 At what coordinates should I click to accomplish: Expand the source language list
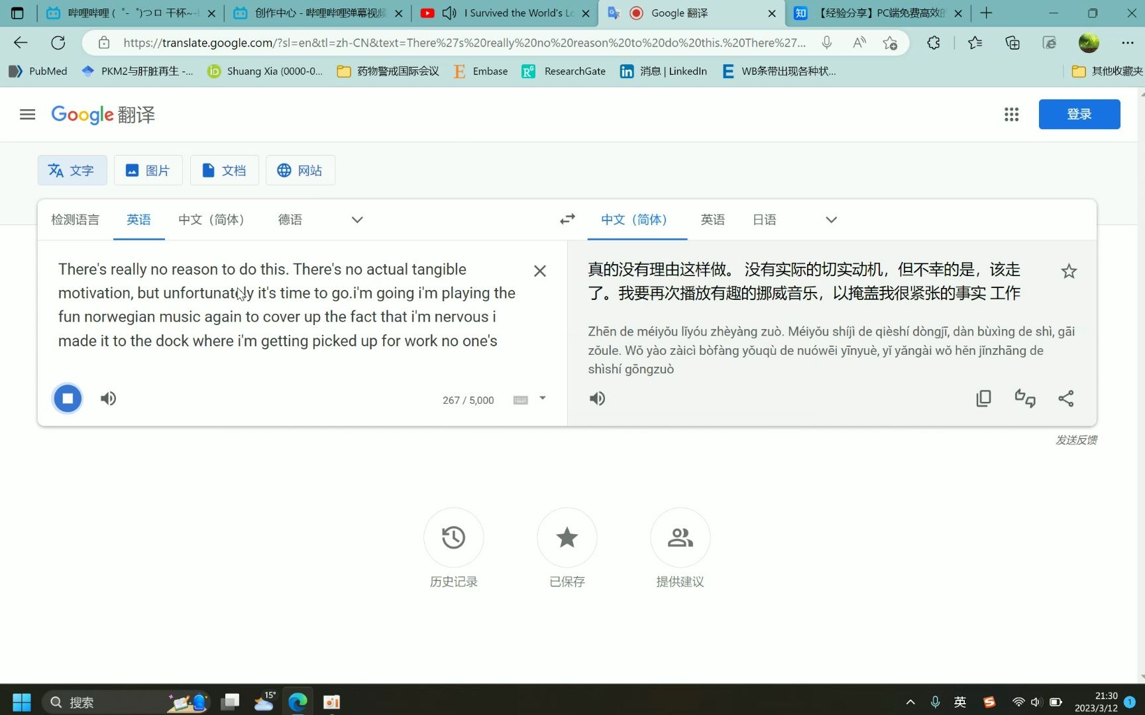click(x=357, y=220)
